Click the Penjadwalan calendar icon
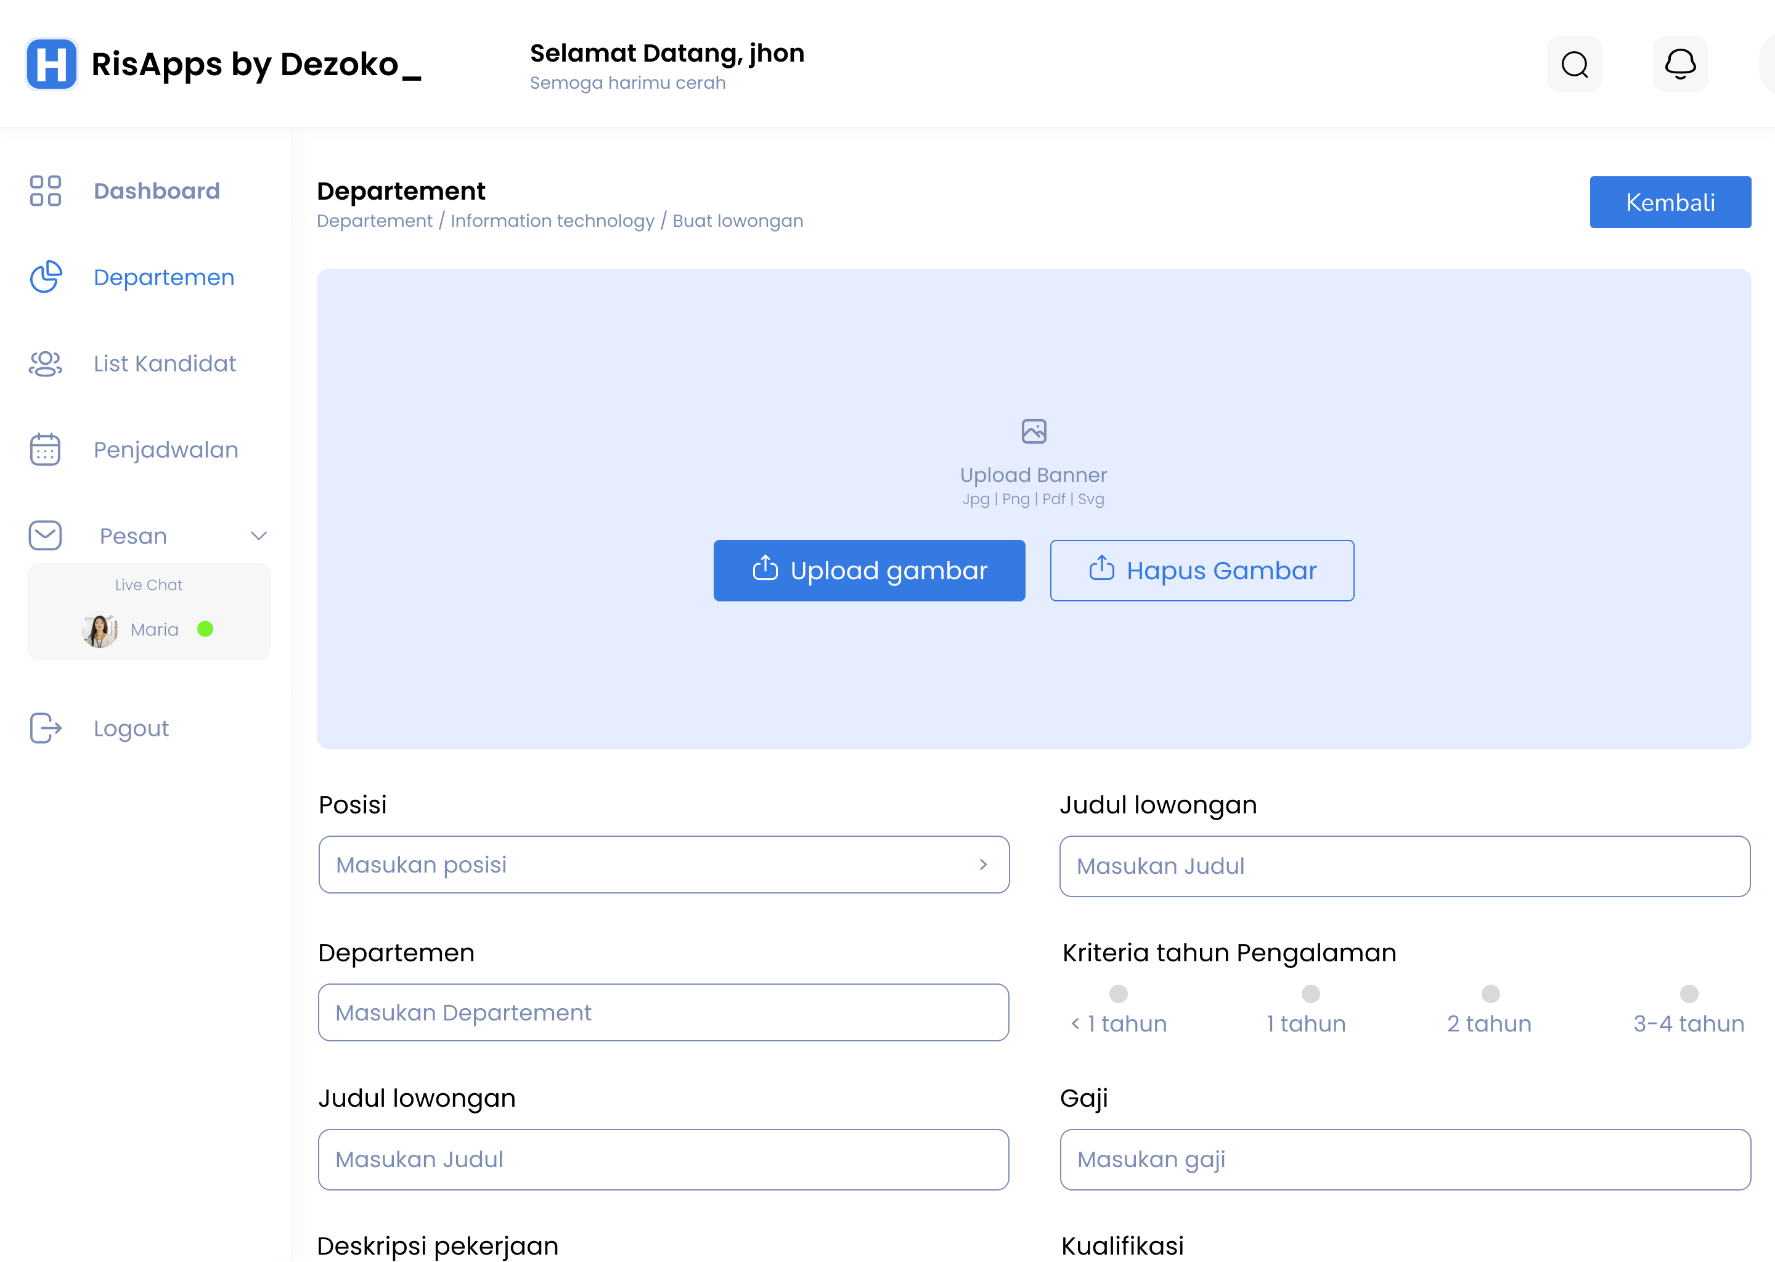 (x=45, y=449)
